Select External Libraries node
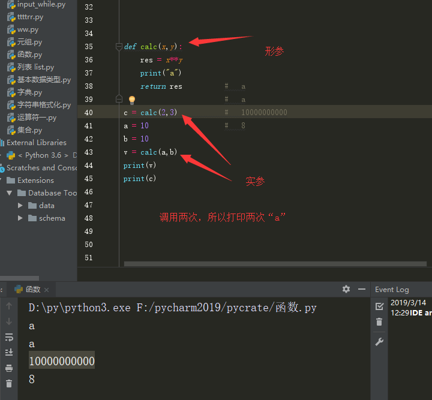Screen dimensions: 432x400 tap(37, 143)
